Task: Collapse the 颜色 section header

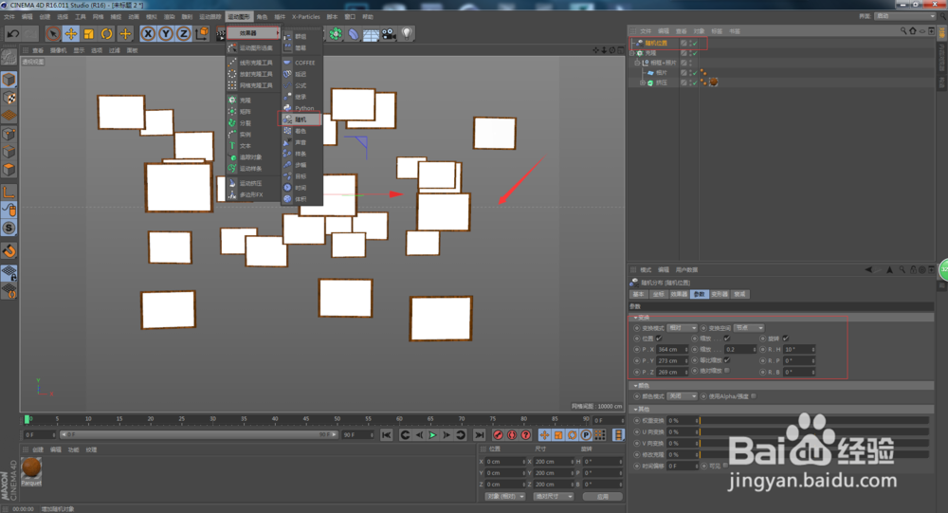Action: click(781, 385)
